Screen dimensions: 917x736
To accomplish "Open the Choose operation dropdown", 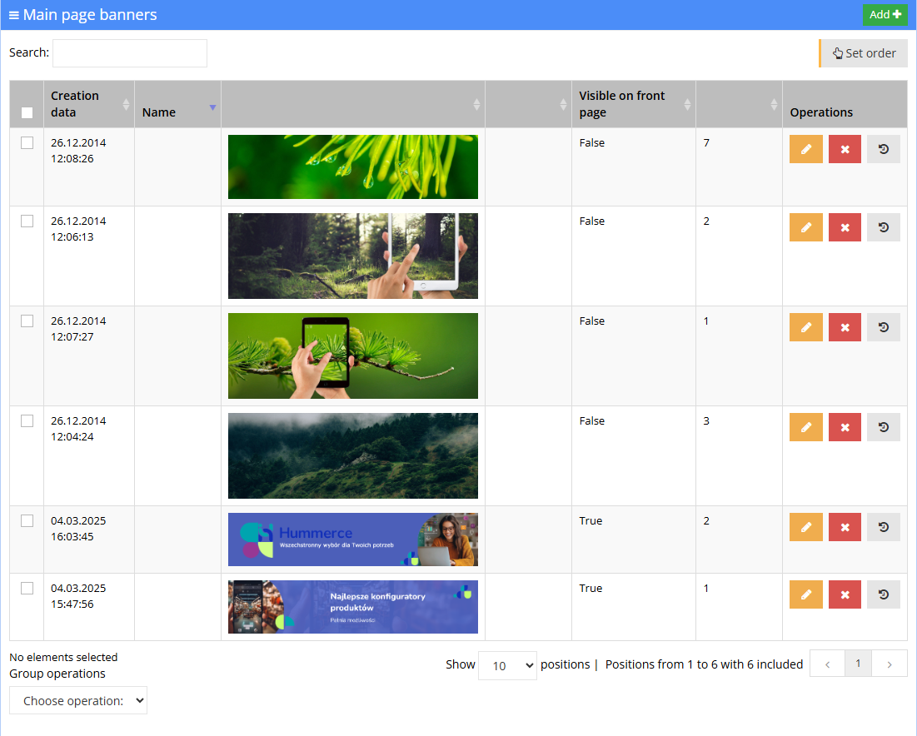I will 78,700.
